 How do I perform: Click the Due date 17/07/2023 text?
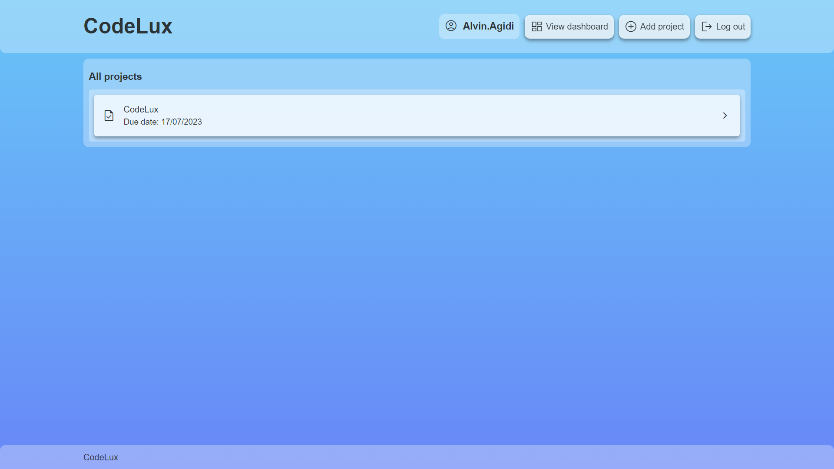(162, 122)
